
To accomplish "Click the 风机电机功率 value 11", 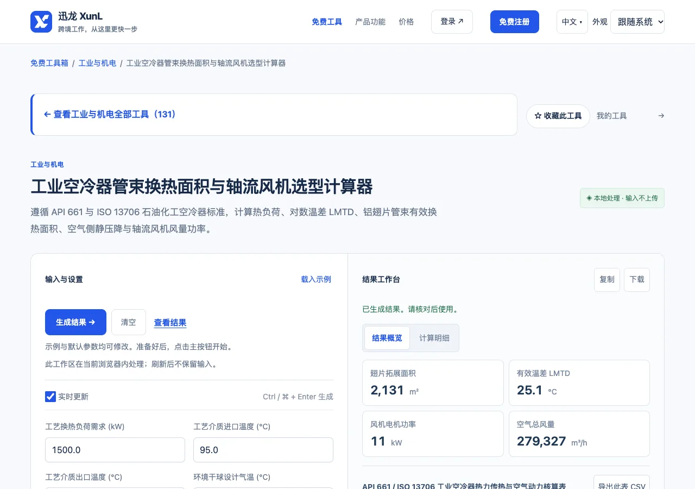I will click(x=378, y=441).
